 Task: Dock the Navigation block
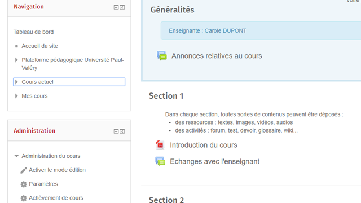tap(122, 7)
